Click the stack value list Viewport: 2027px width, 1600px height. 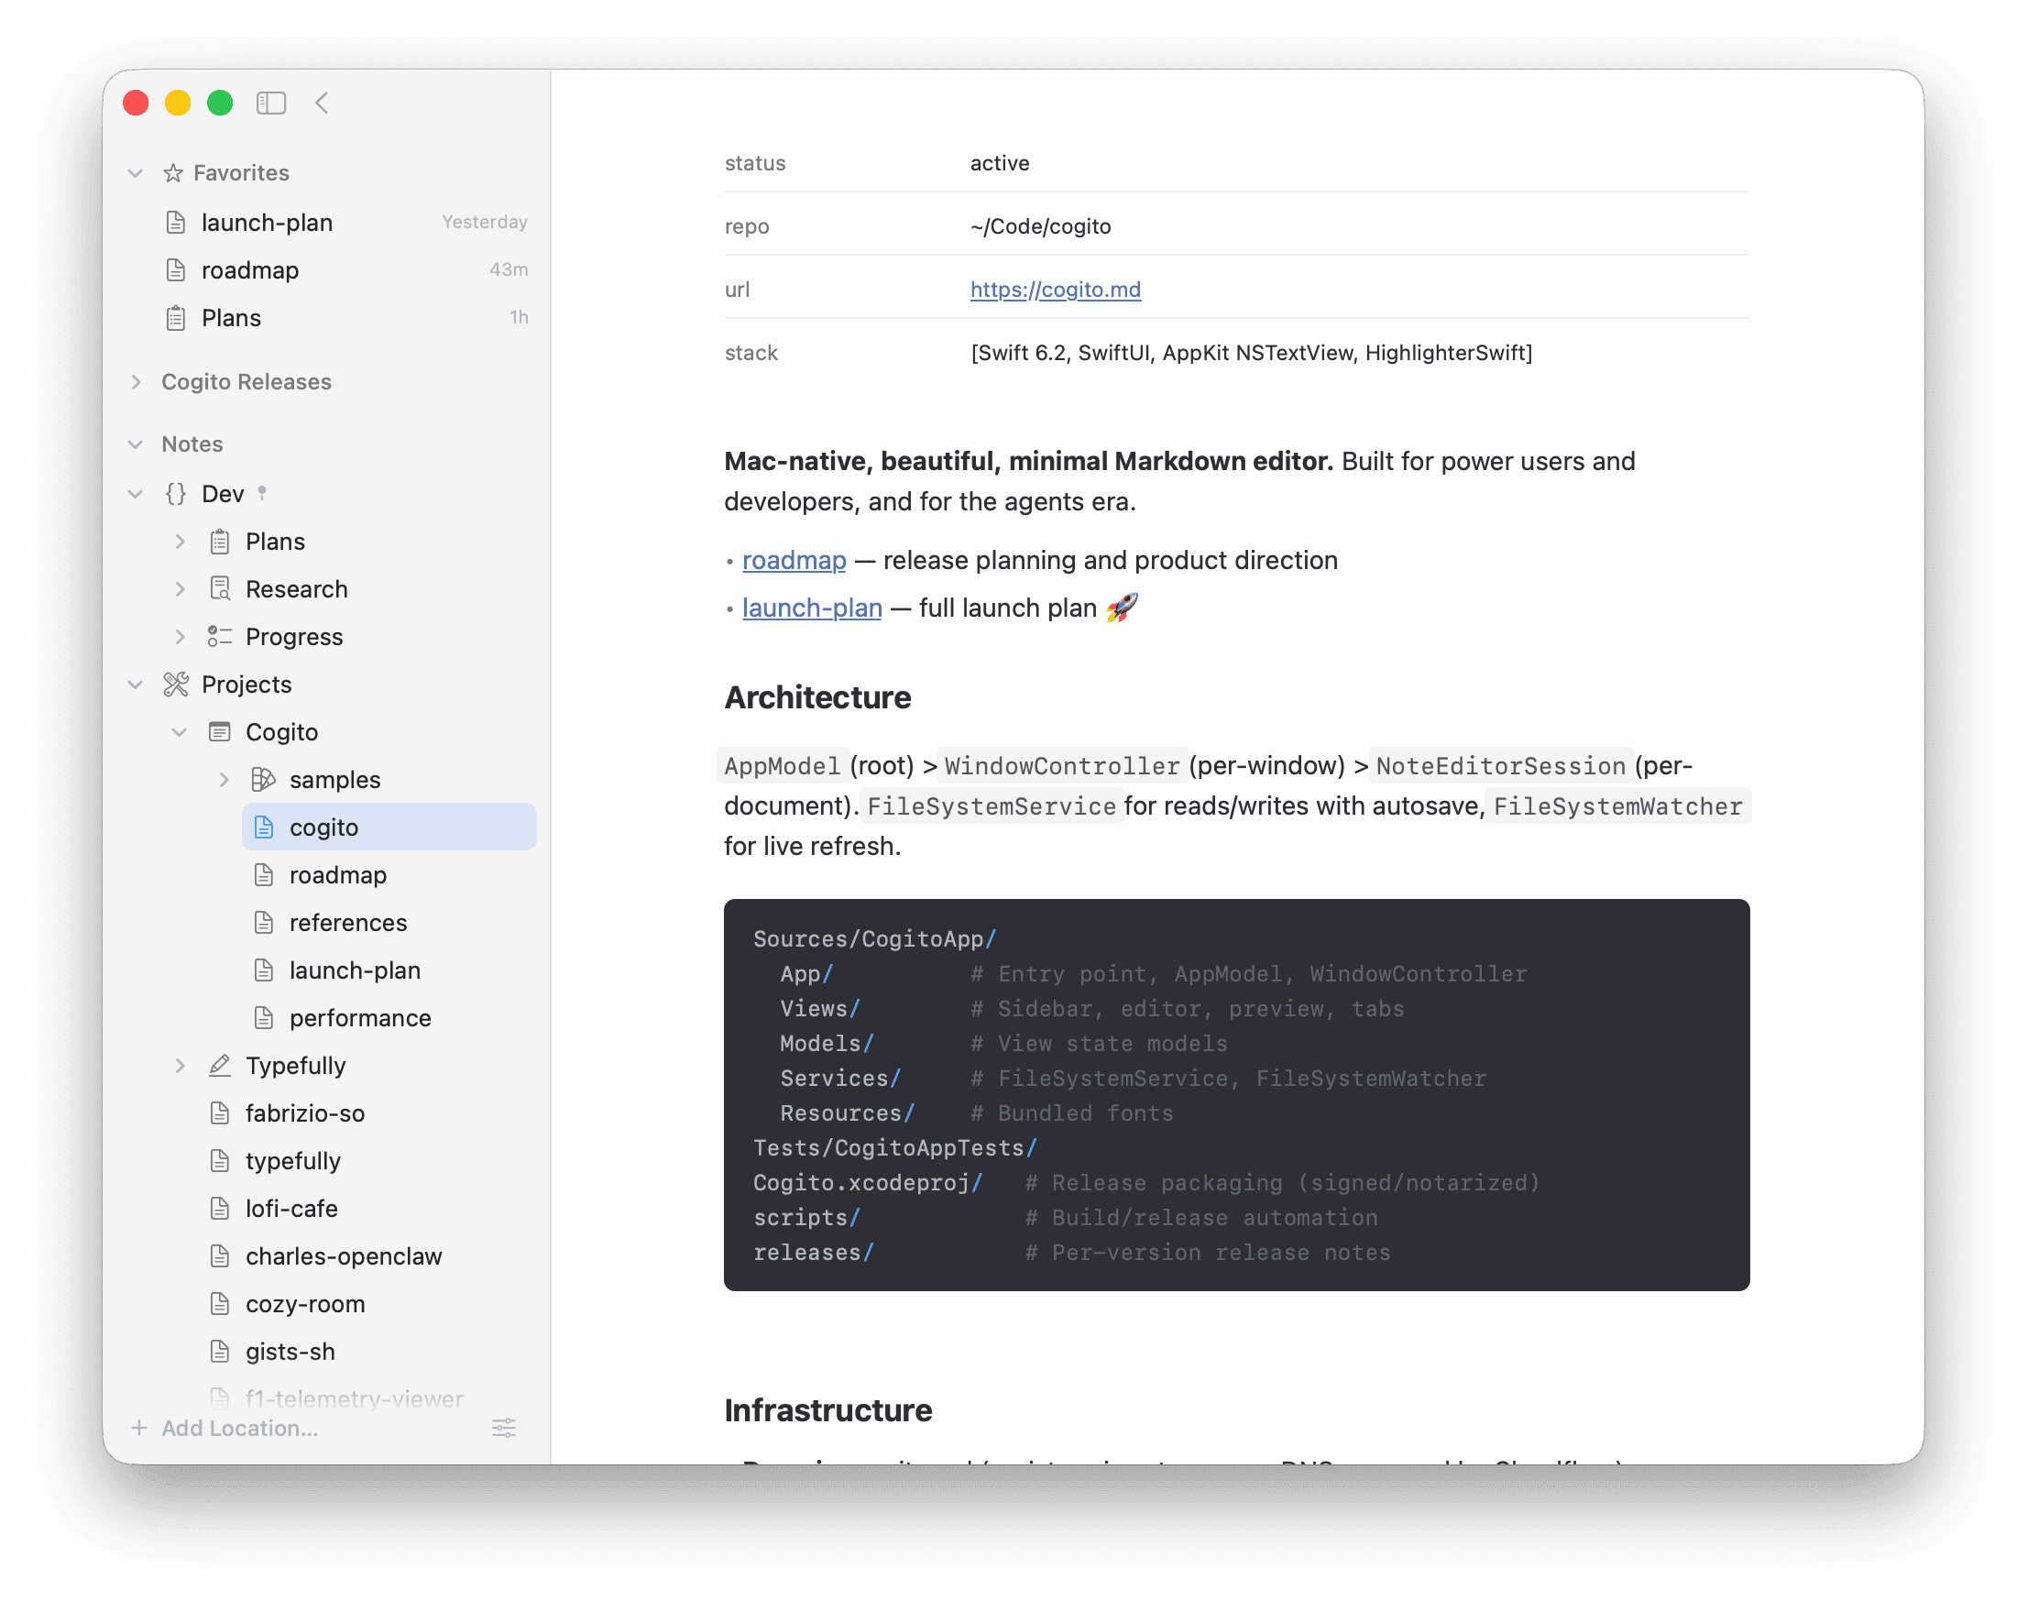1253,353
